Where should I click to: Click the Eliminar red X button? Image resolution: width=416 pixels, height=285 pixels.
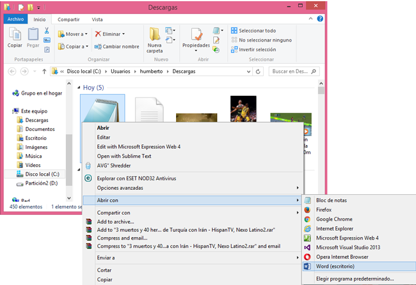pyautogui.click(x=98, y=34)
